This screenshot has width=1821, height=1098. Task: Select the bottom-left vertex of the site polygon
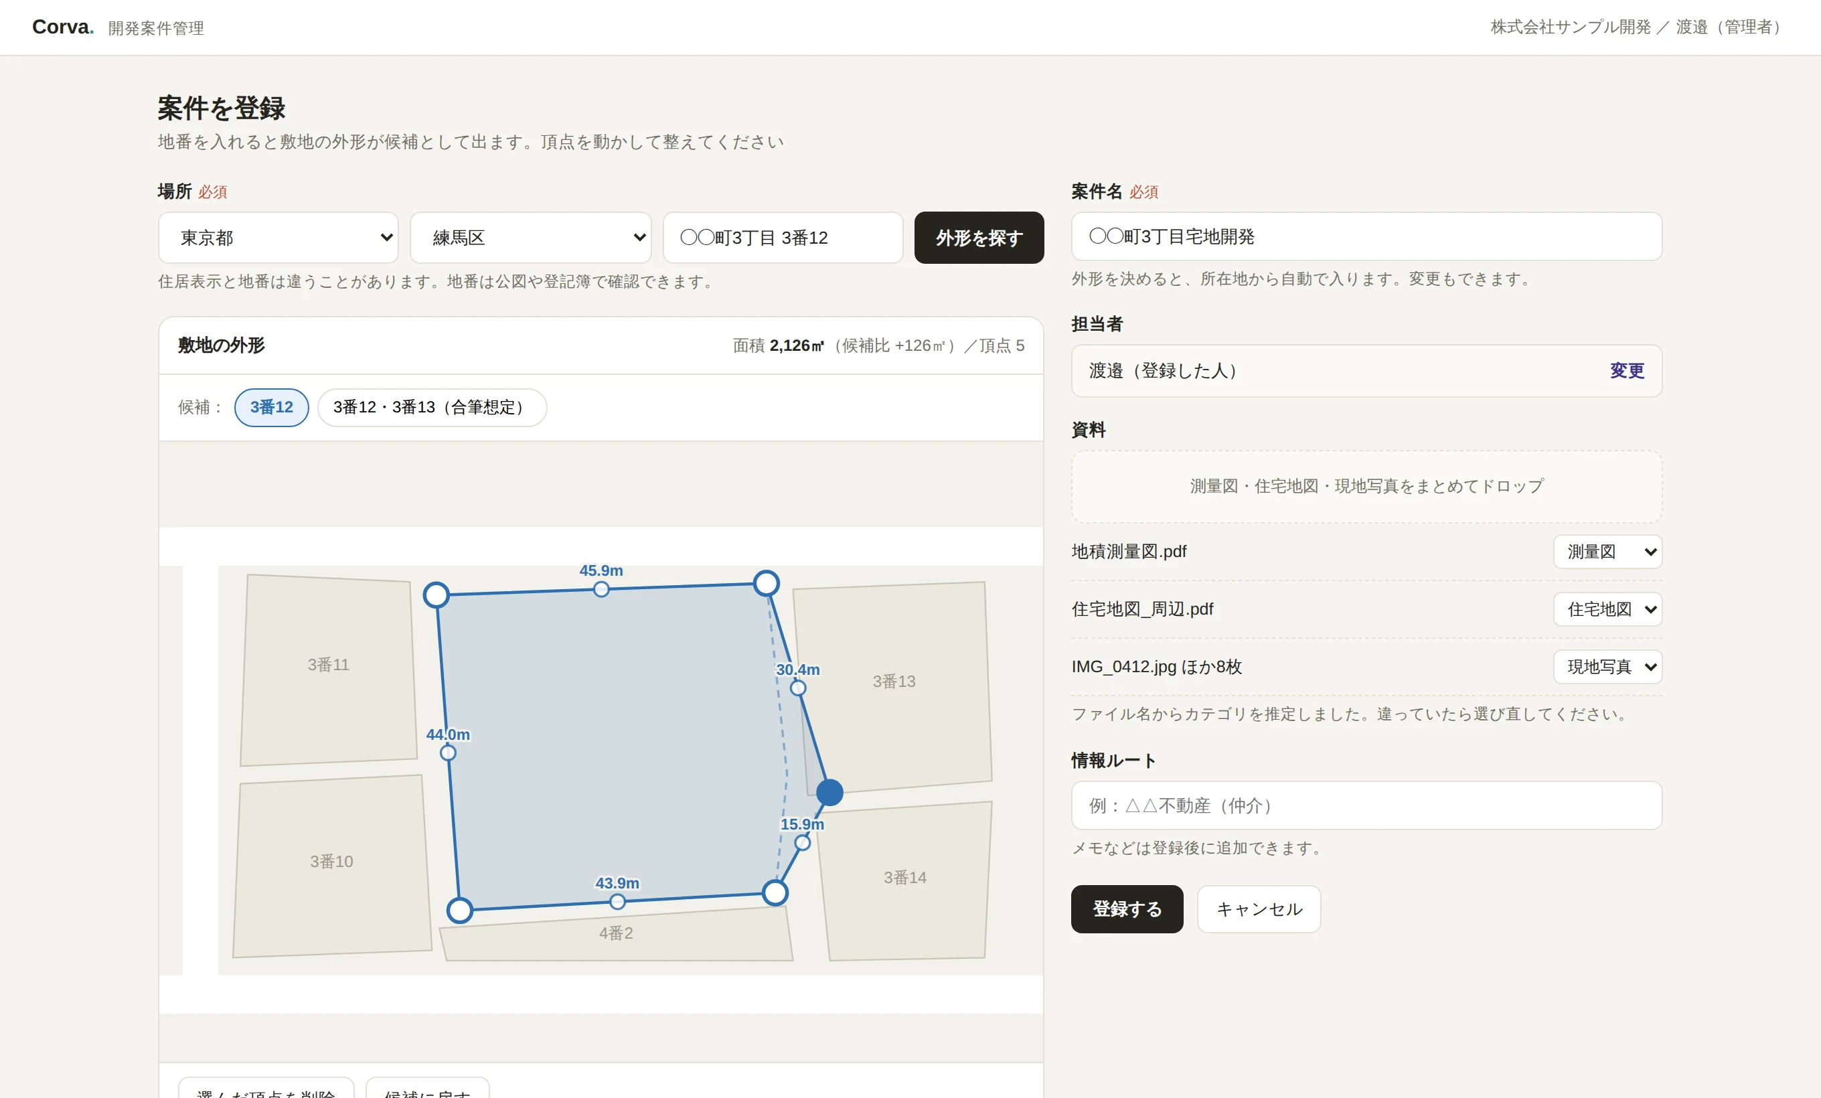click(460, 911)
